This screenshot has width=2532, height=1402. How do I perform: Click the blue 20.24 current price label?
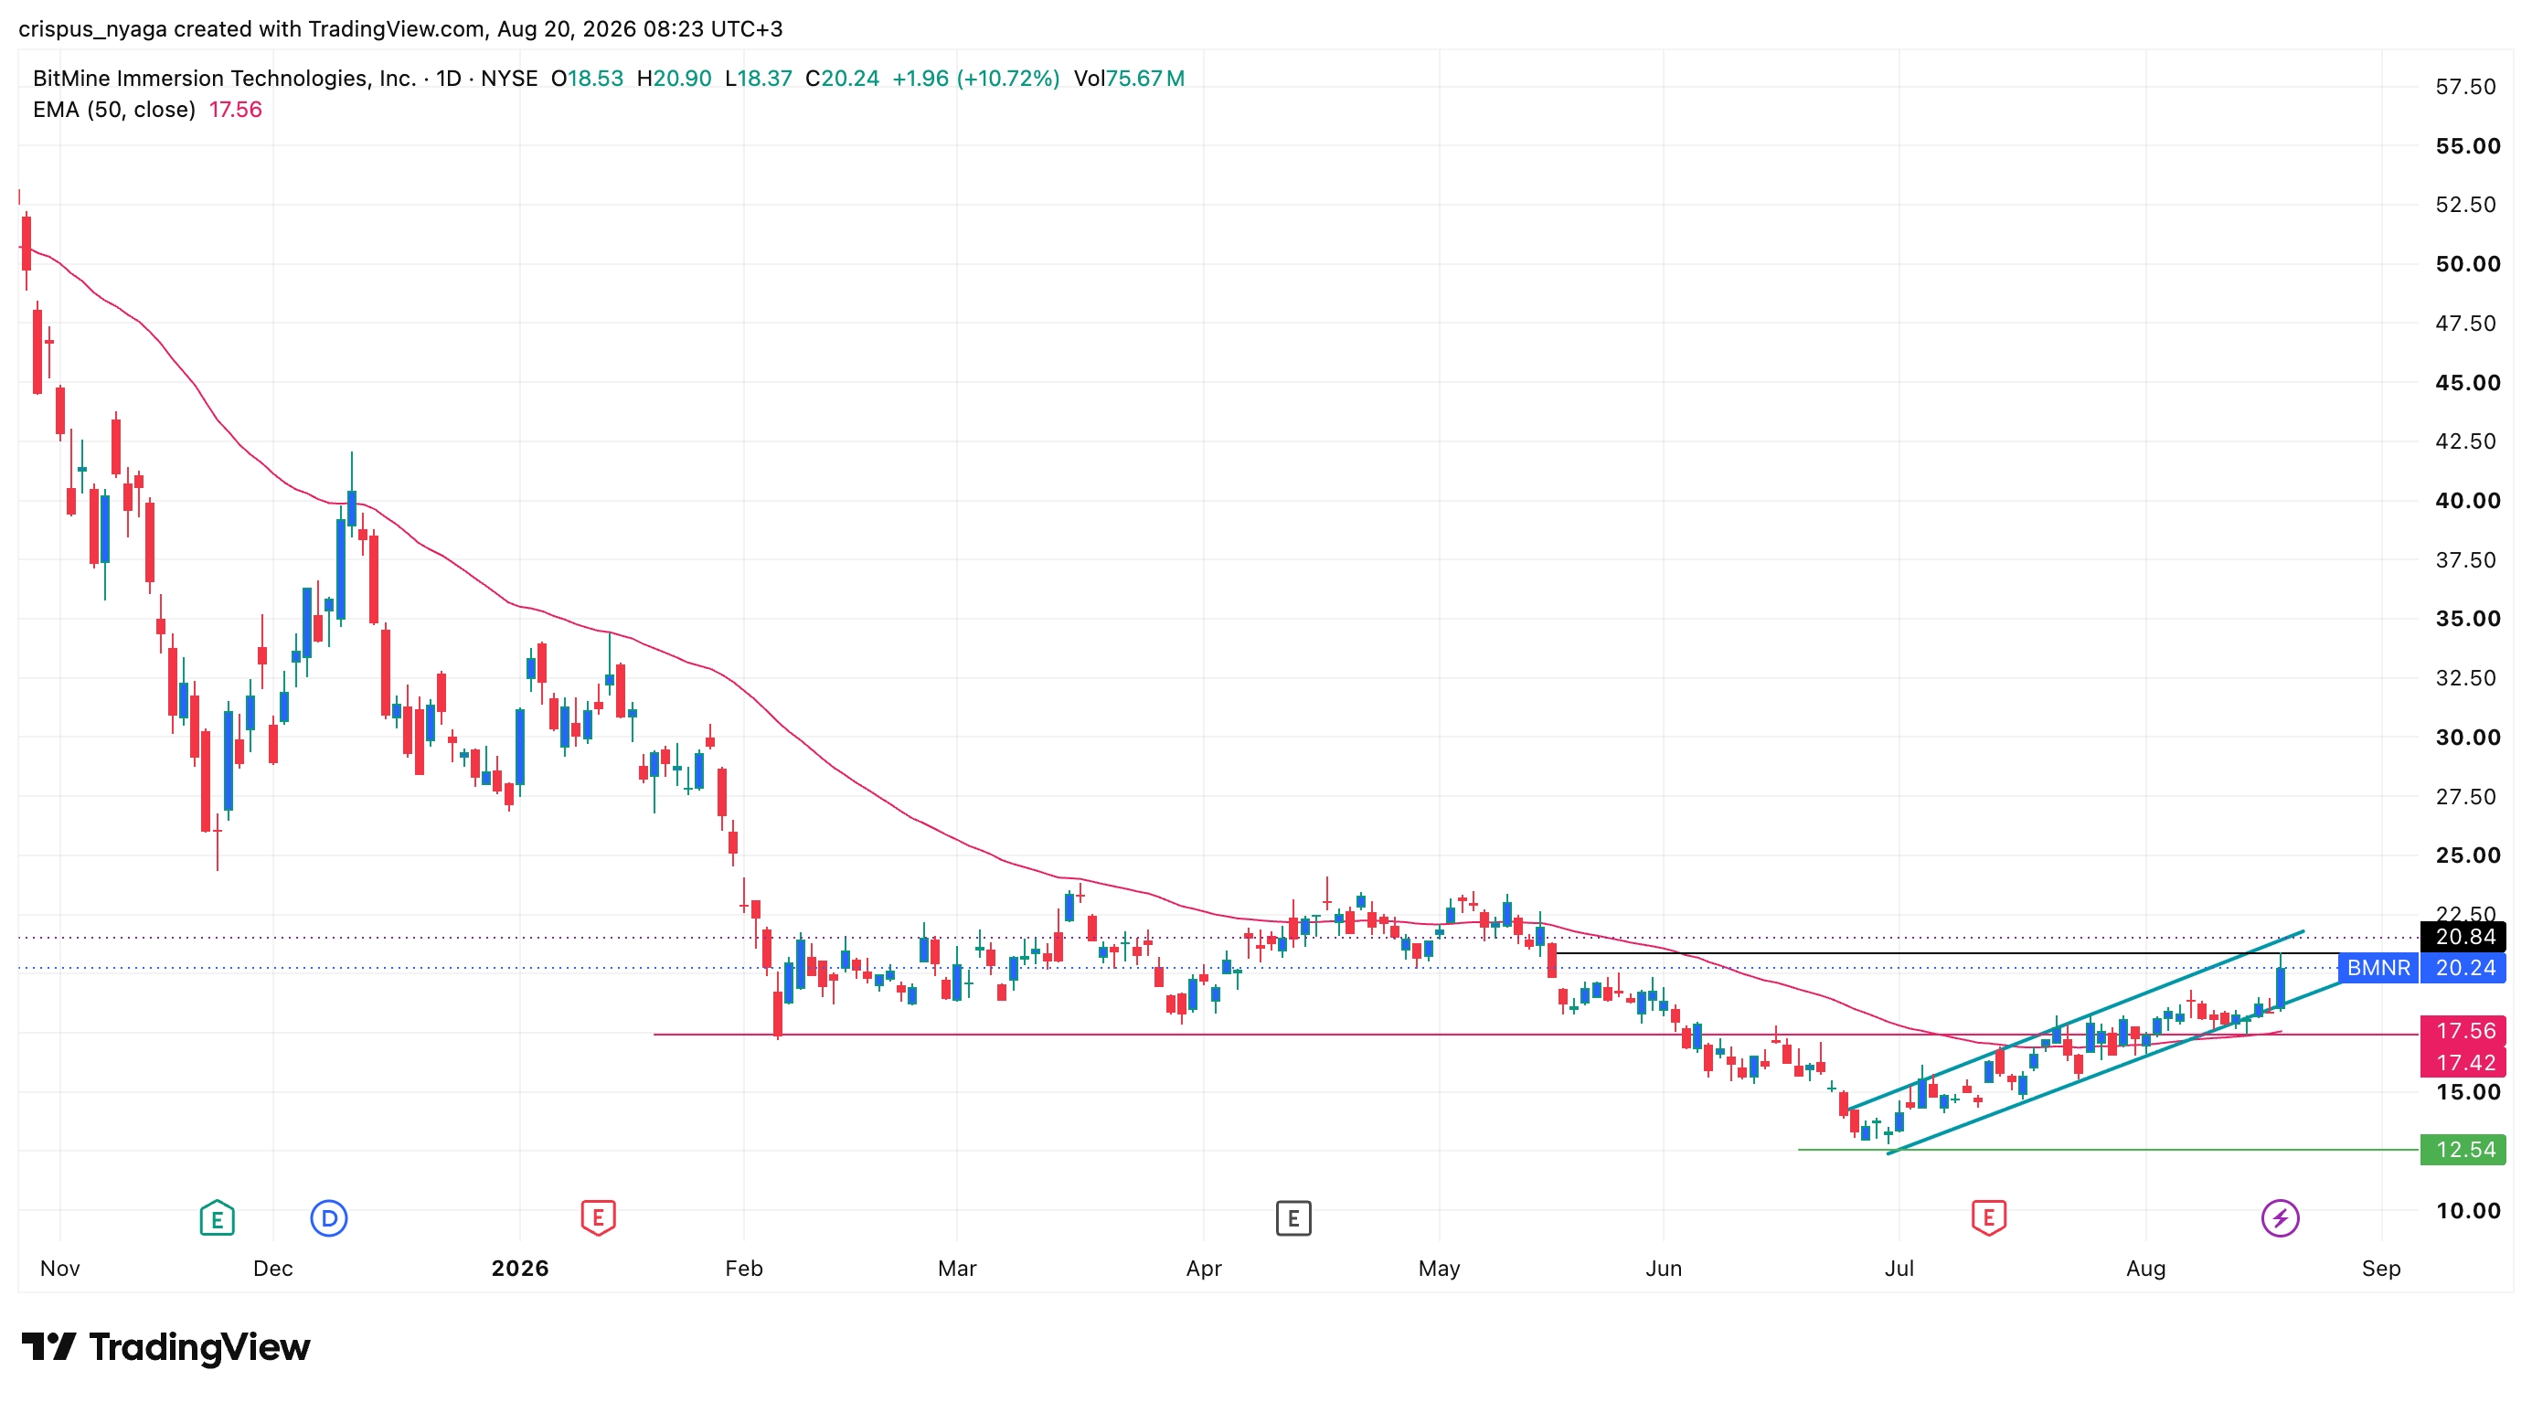[x=2463, y=968]
